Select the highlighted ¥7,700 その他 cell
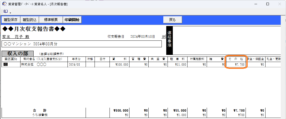 (x=236, y=64)
